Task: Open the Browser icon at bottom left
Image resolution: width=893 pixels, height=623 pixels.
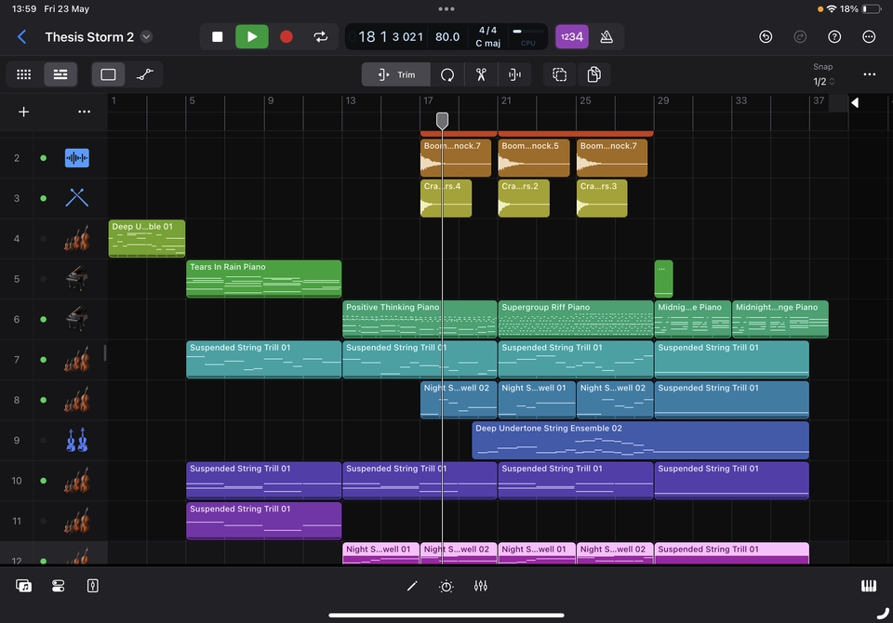Action: [x=24, y=586]
